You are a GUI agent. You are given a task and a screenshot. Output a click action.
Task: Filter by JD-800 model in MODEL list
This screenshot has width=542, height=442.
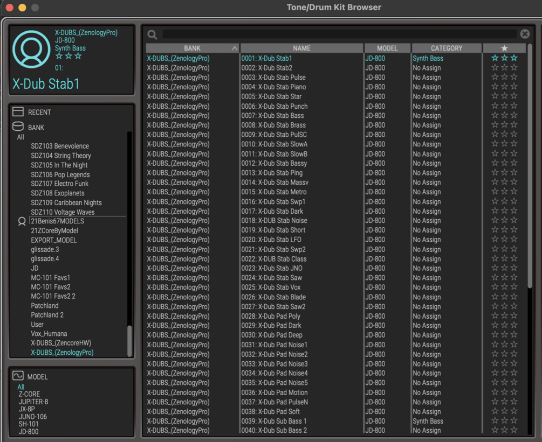click(x=29, y=431)
